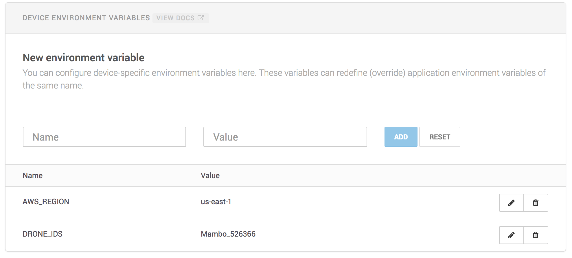Delete the DRONE_IDS variable using trash icon

coord(536,235)
